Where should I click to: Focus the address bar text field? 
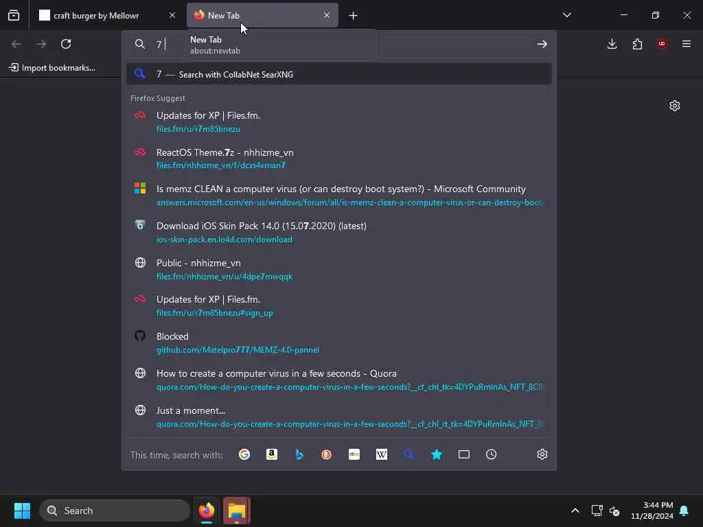341,44
